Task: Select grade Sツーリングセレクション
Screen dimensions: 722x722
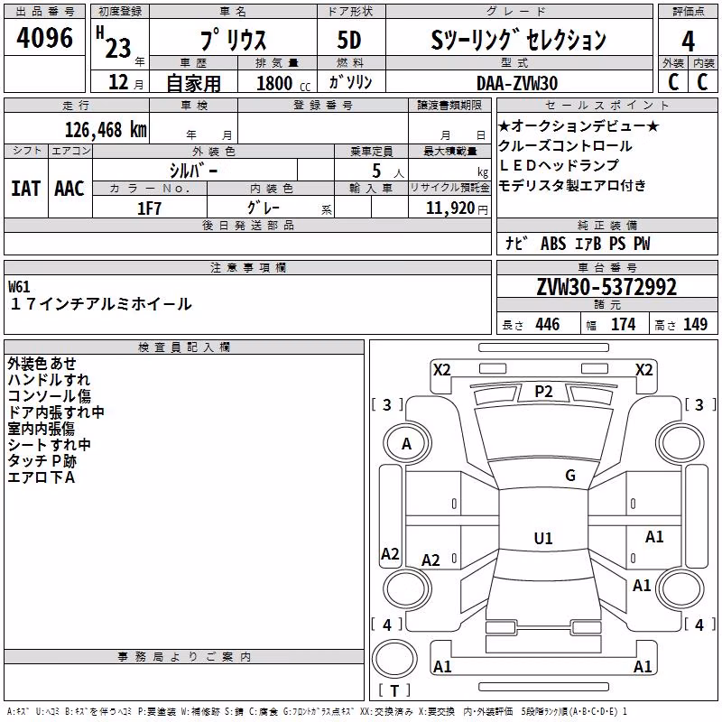Action: pos(518,40)
